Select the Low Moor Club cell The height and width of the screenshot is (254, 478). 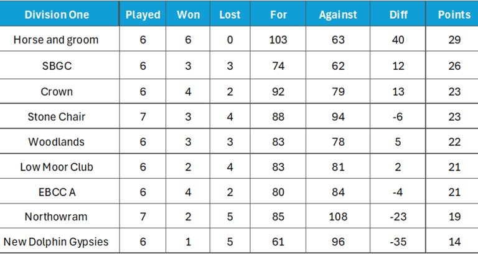pos(57,167)
